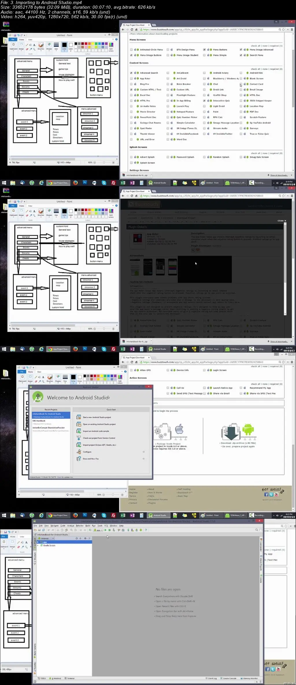The width and height of the screenshot is (296, 685).
Task: Click More information about downloading projects link
Action: pos(154,34)
